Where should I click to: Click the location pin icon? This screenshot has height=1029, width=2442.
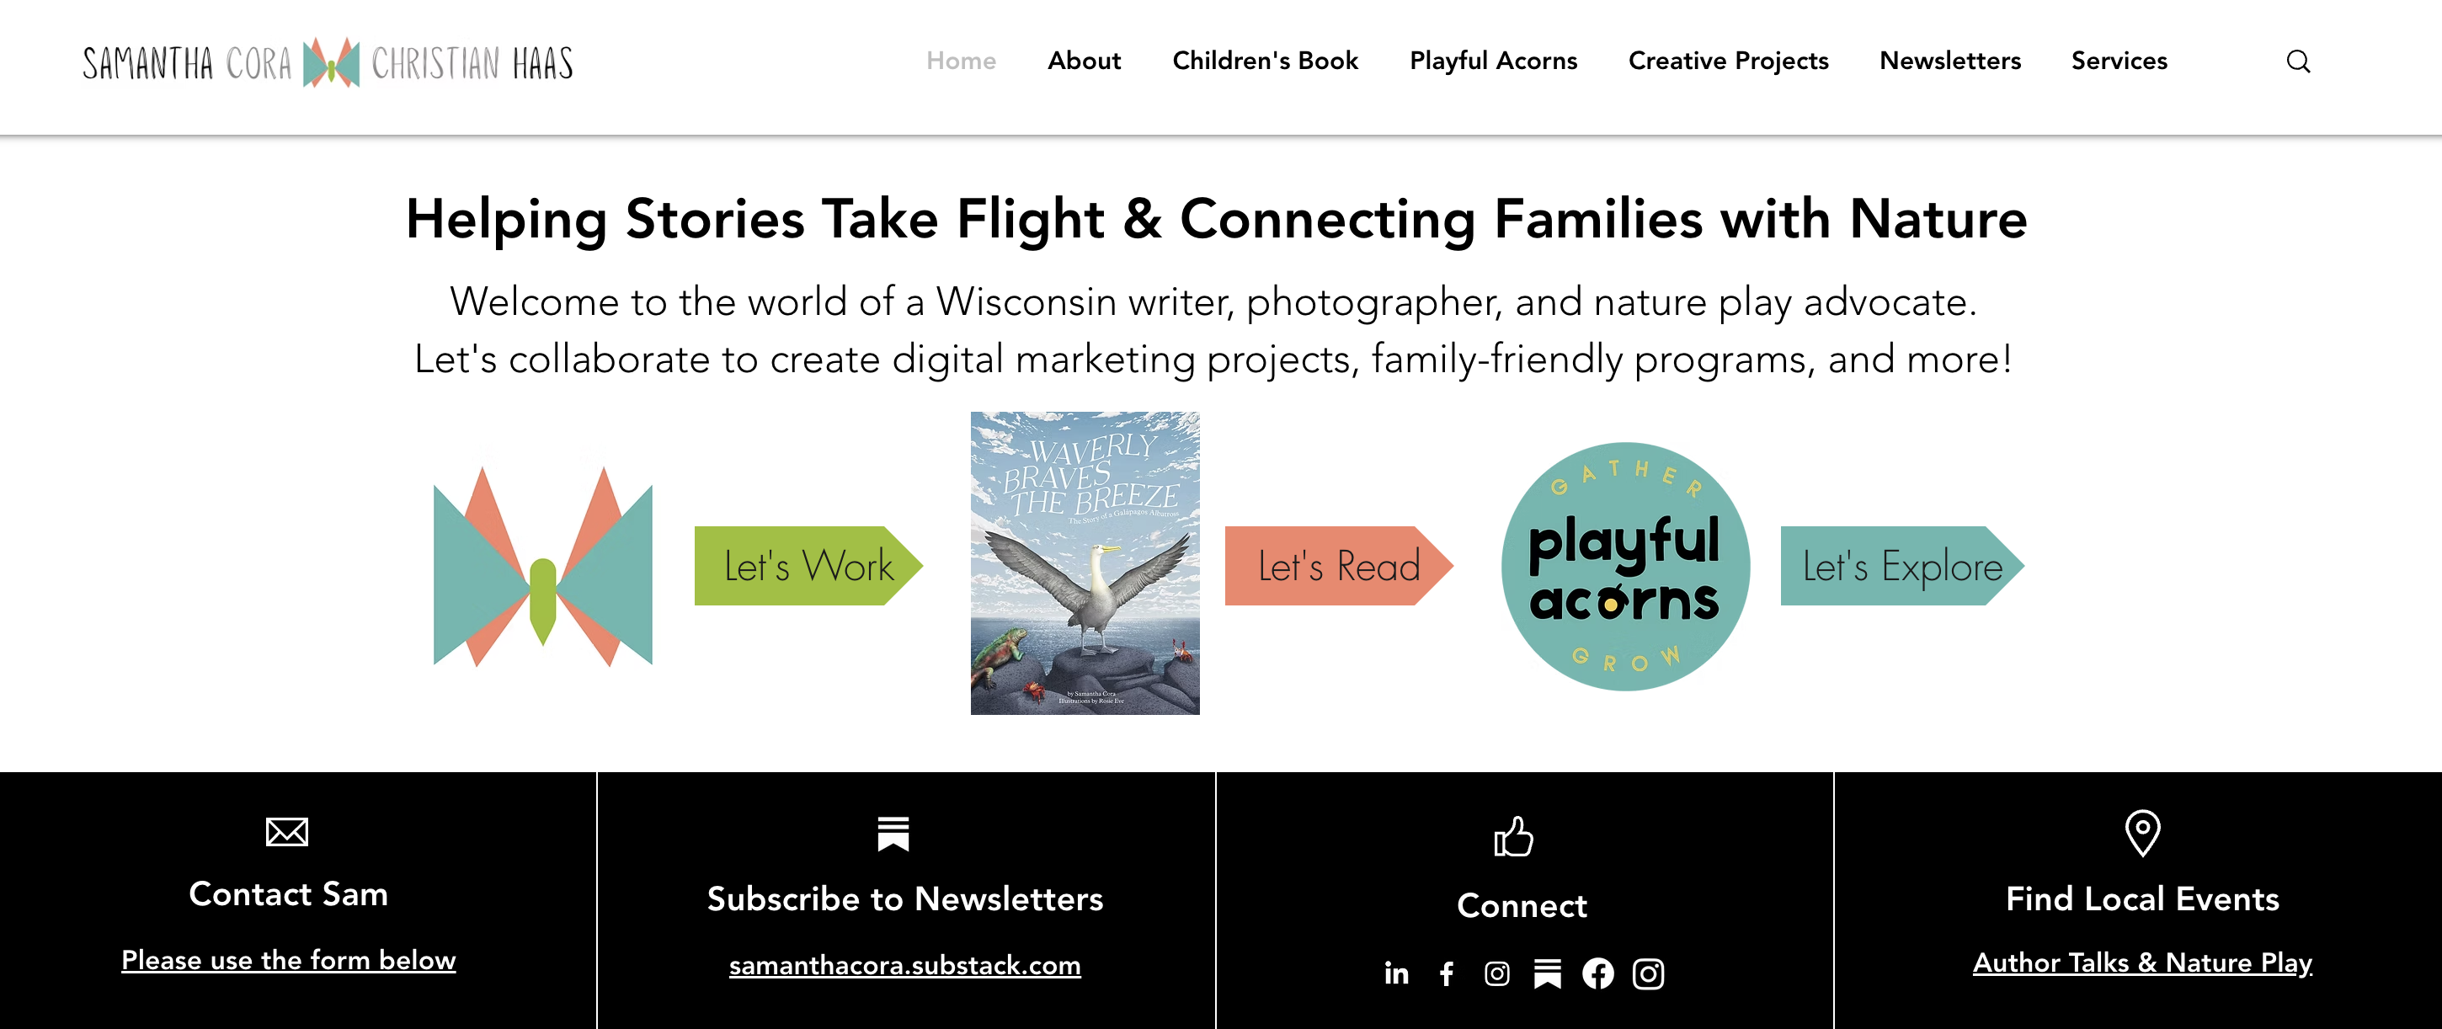coord(2142,833)
